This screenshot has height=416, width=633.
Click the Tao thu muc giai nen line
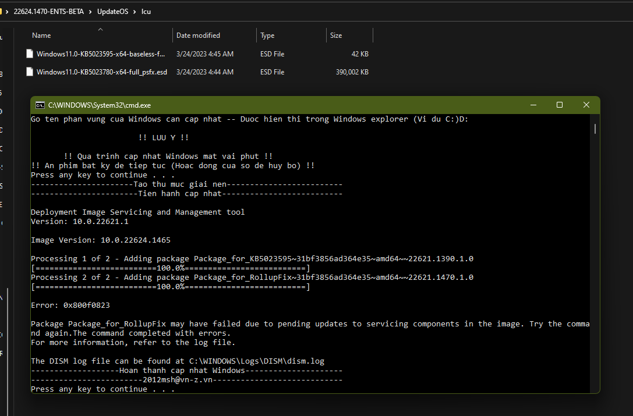(186, 184)
